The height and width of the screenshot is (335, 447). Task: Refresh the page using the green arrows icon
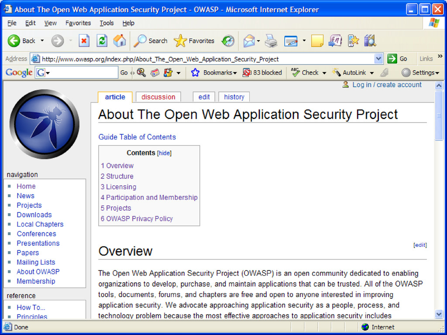[102, 41]
